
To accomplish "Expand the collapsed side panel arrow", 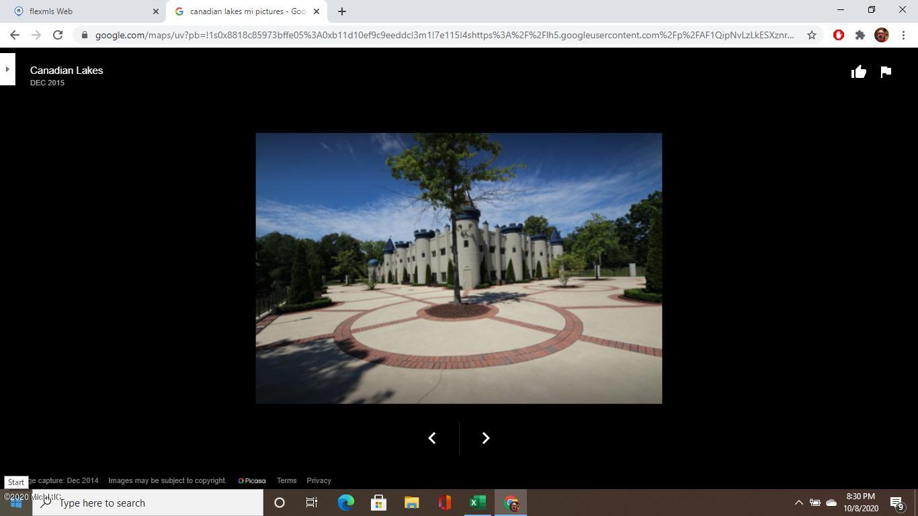I will [7, 69].
